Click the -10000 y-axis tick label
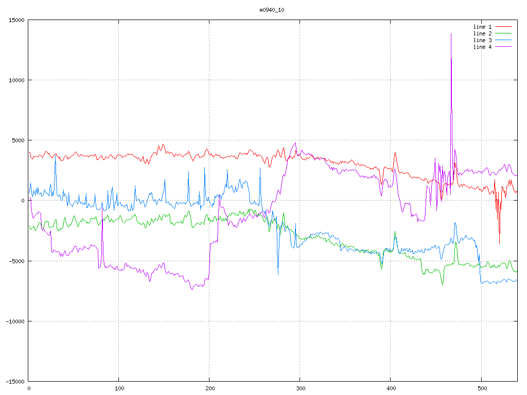The height and width of the screenshot is (395, 527). 15,321
